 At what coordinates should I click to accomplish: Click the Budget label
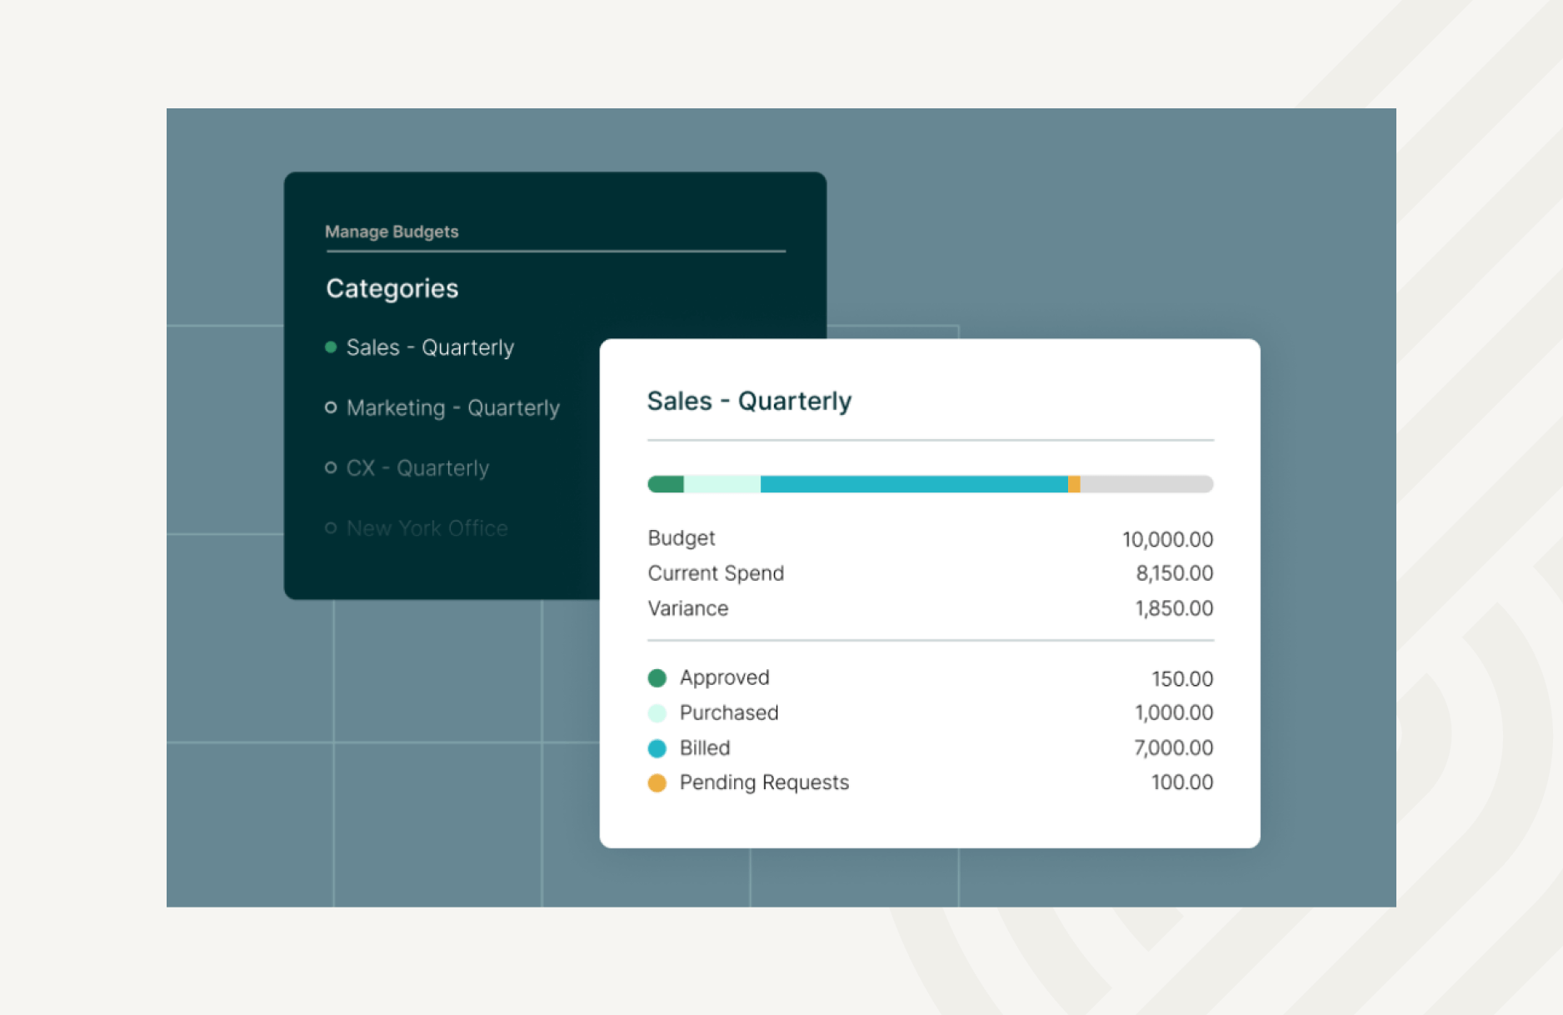(x=682, y=538)
